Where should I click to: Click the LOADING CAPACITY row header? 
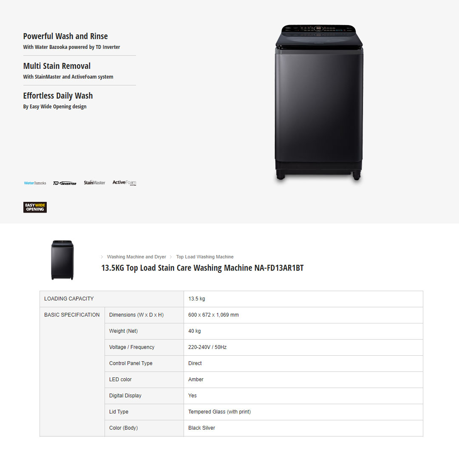click(x=69, y=299)
